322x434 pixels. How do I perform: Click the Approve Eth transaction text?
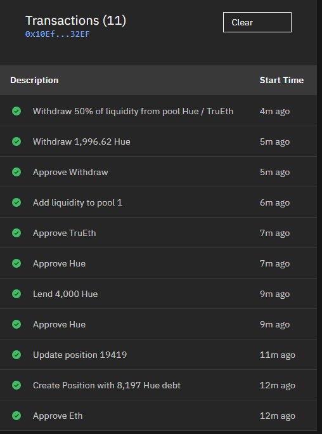click(58, 416)
